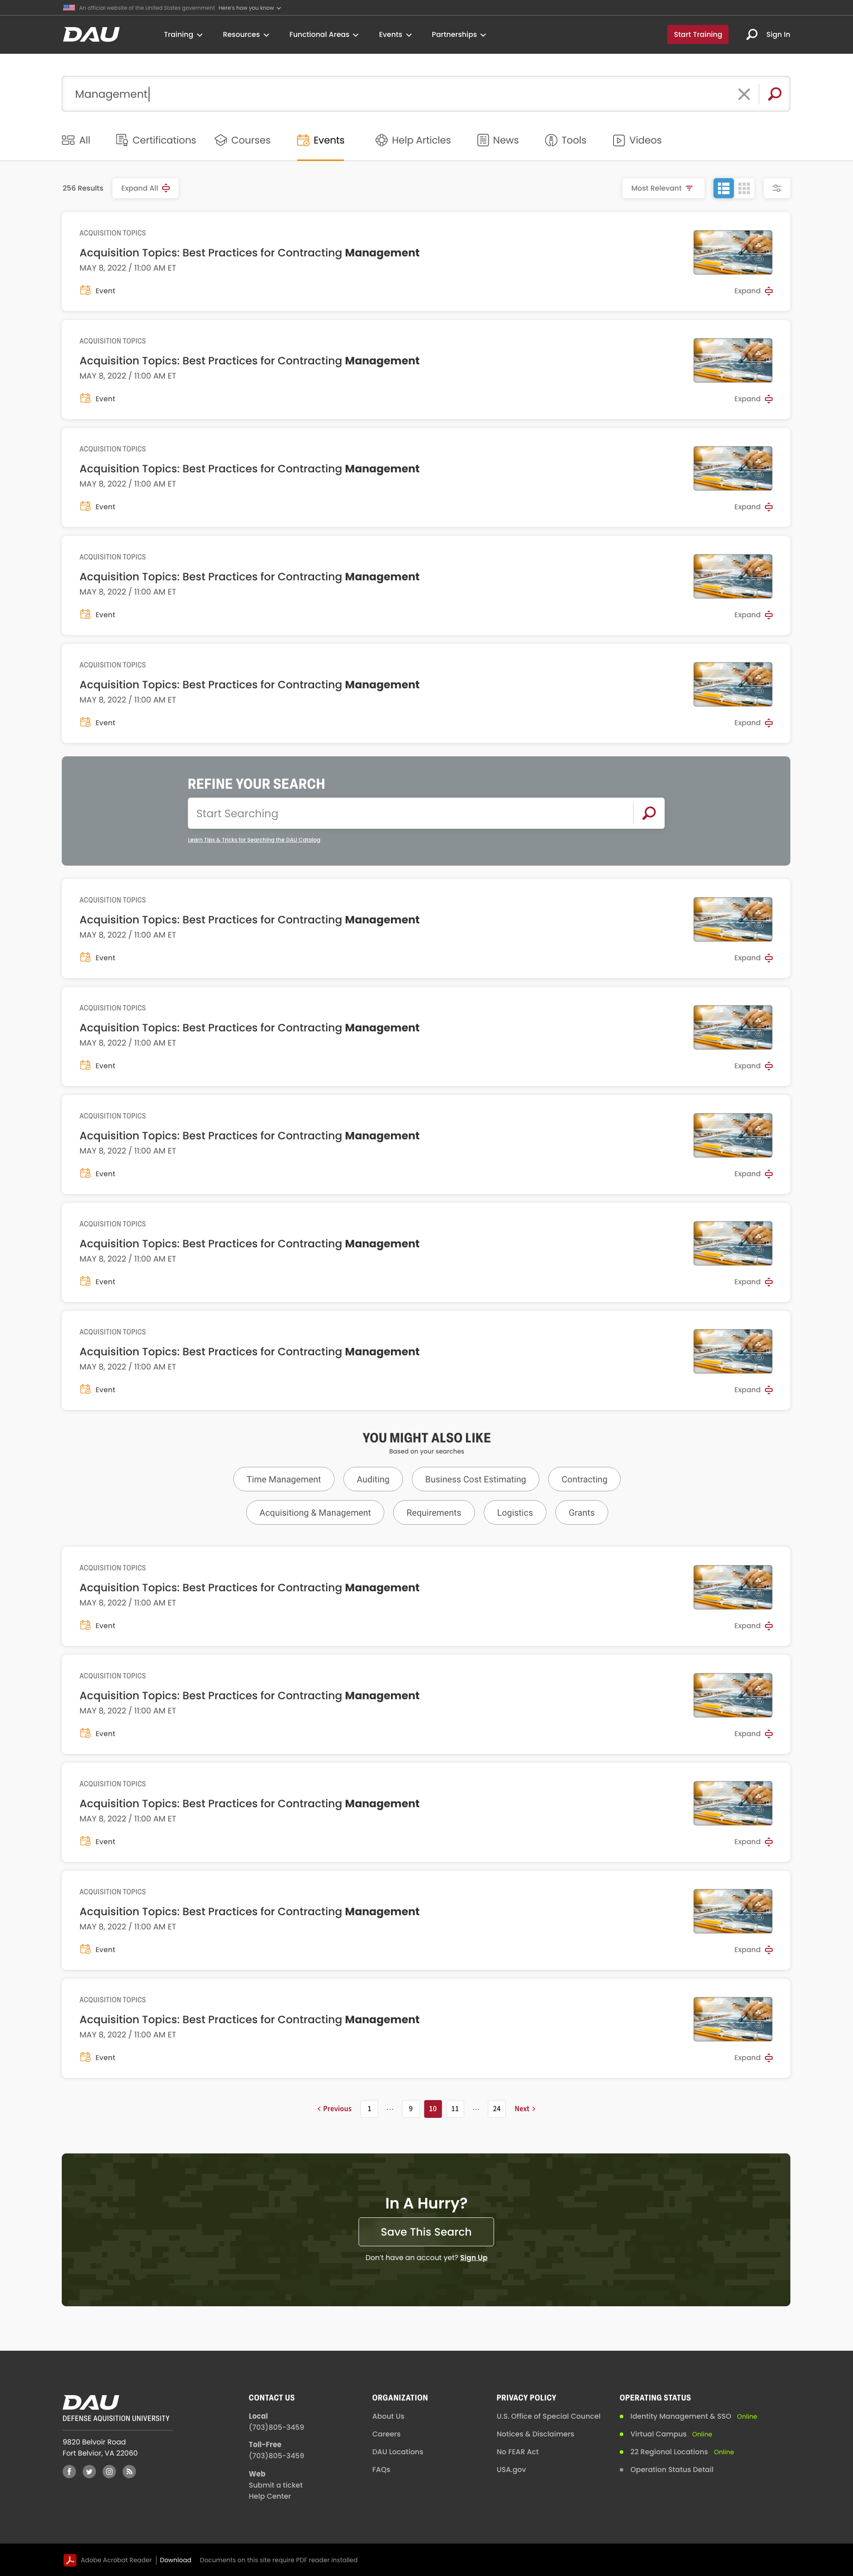Select the Grants suggestion tag
Viewport: 853px width, 2576px height.
click(581, 1512)
